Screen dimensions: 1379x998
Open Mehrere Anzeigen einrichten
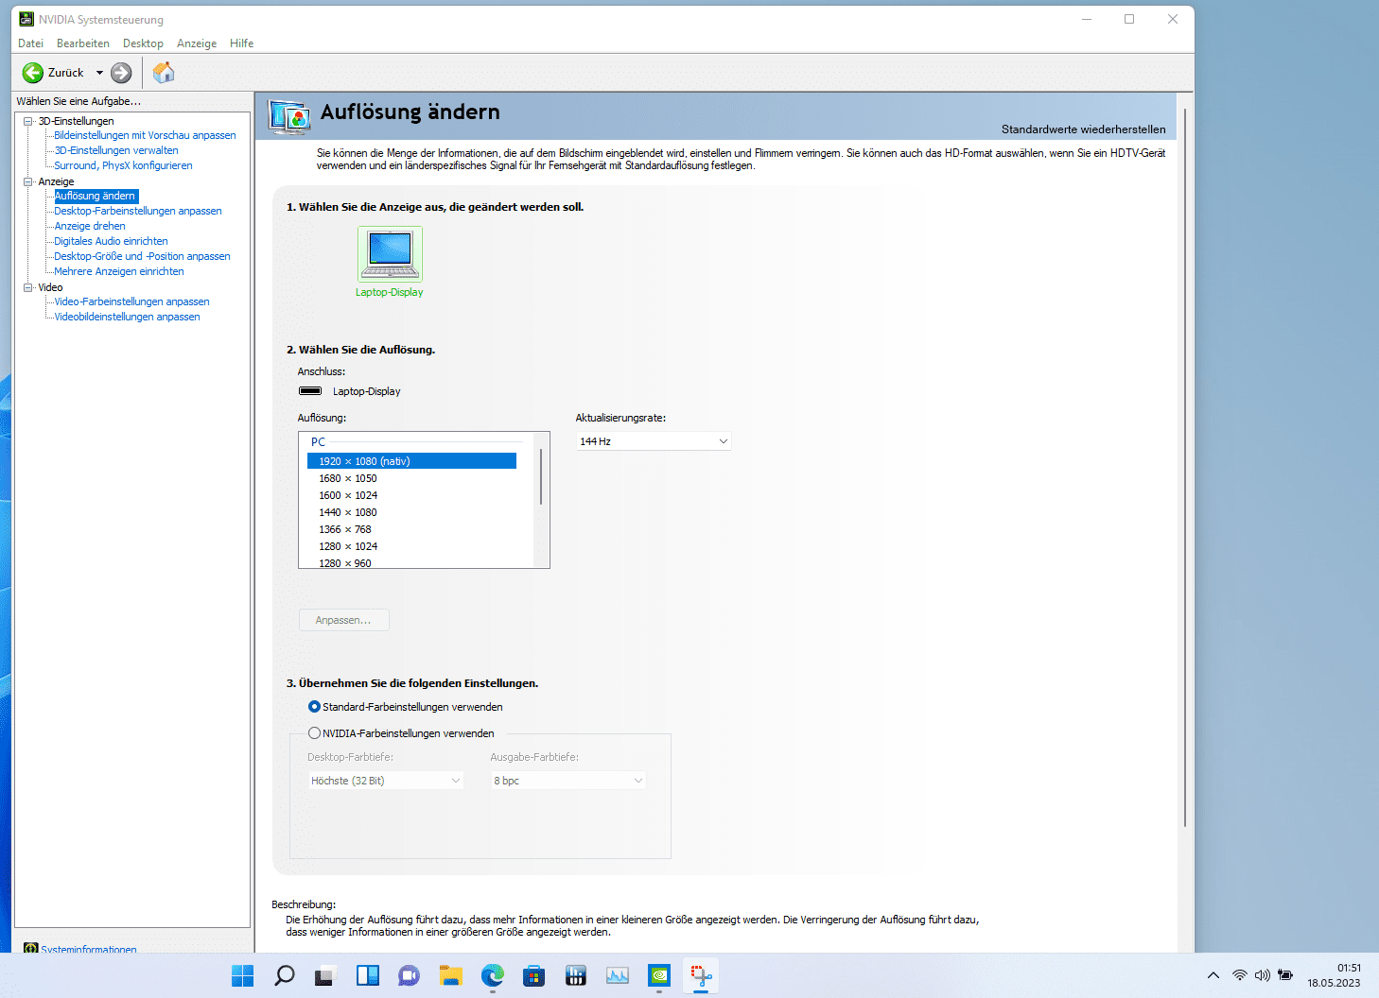[119, 271]
